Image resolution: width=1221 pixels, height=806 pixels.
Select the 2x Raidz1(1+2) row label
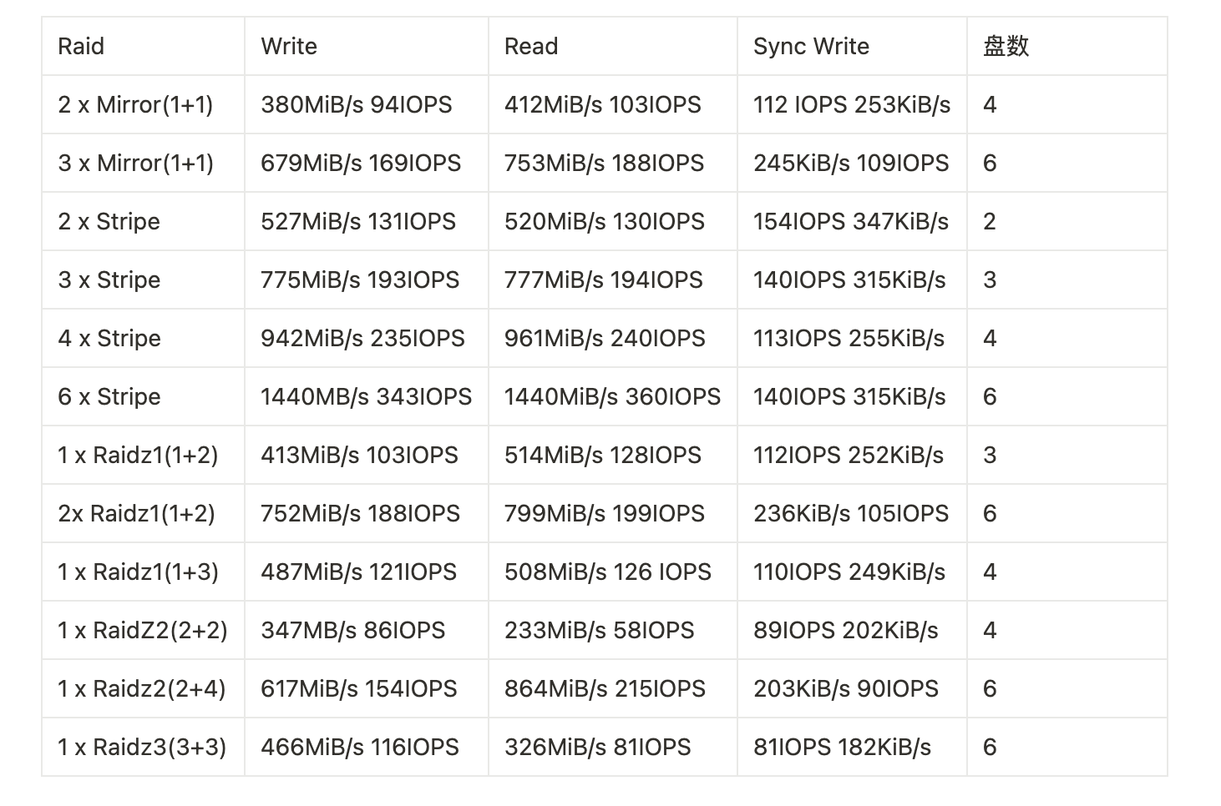pos(136,514)
